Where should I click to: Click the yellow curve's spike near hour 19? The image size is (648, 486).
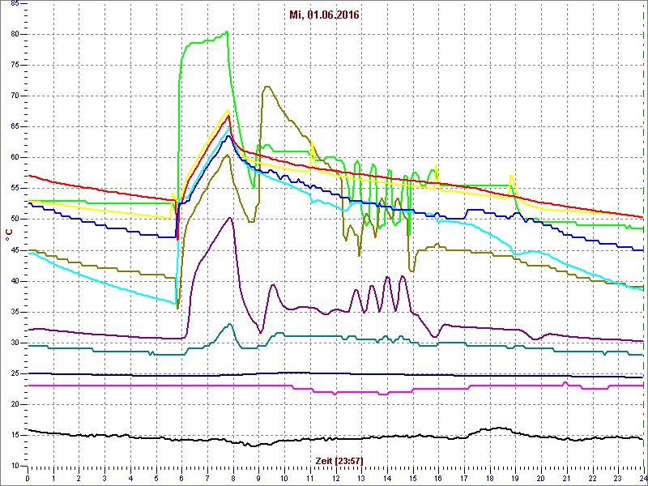[512, 177]
